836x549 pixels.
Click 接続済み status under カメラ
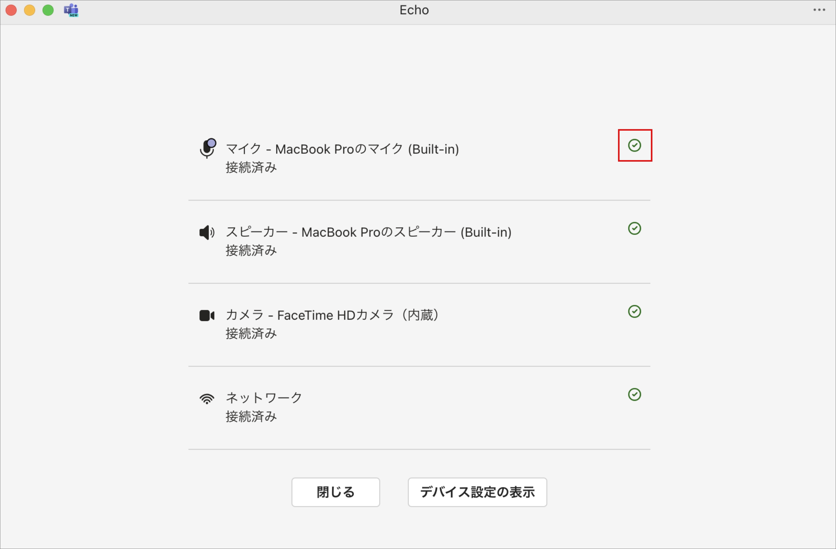(x=251, y=333)
